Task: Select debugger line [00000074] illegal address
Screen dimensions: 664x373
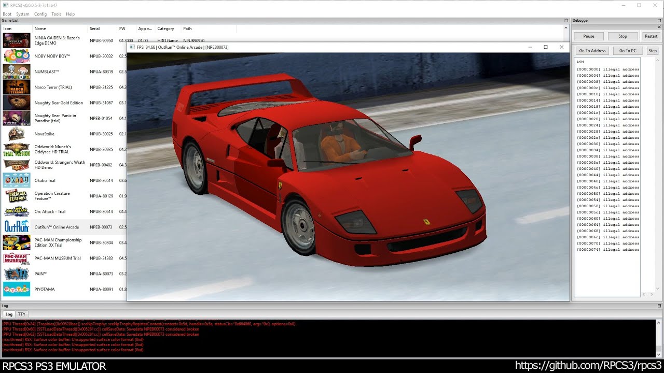Action: (x=607, y=249)
